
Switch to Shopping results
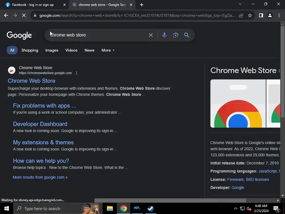tap(30, 50)
